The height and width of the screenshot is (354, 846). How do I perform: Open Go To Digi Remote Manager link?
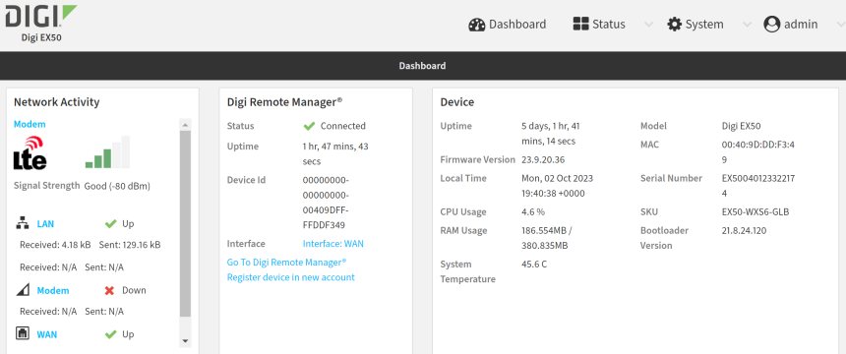click(286, 262)
